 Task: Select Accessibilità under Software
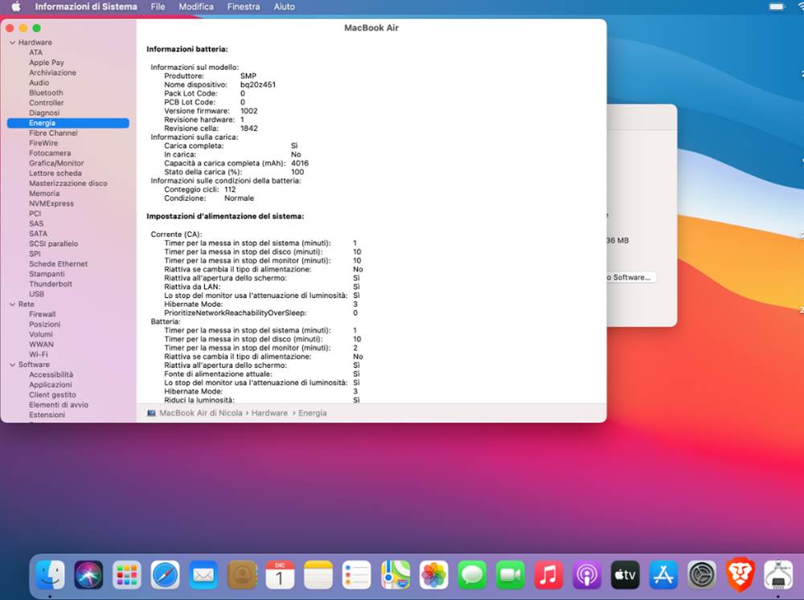point(51,375)
